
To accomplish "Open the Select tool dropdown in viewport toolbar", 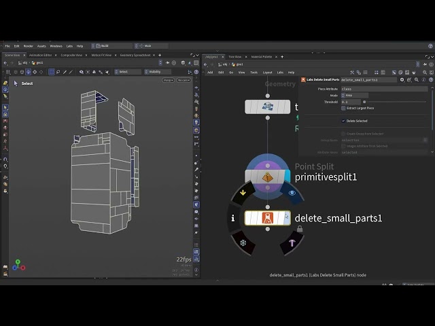I will [128, 72].
